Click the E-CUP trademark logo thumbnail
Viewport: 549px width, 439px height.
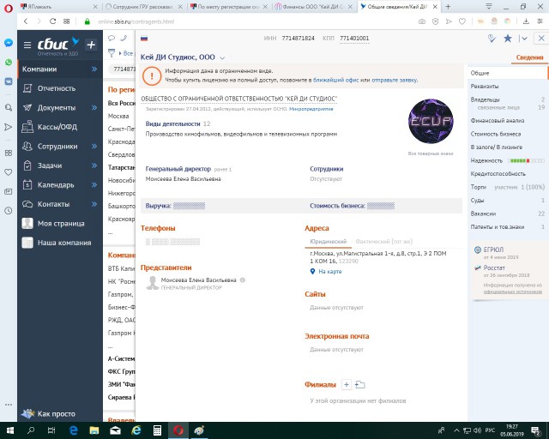click(x=431, y=121)
